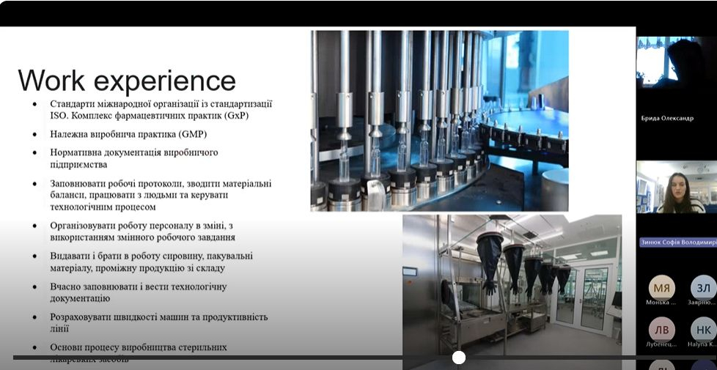Click the bullet starting with "Організовувати роботу персоналу"
The width and height of the screenshot is (717, 370).
(x=141, y=232)
